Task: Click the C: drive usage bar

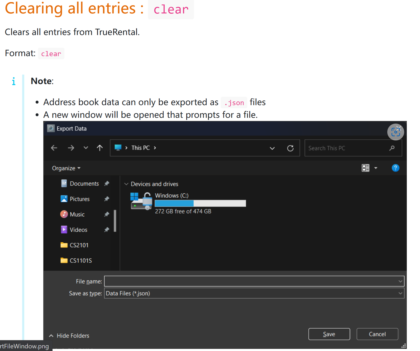Action: [x=200, y=203]
